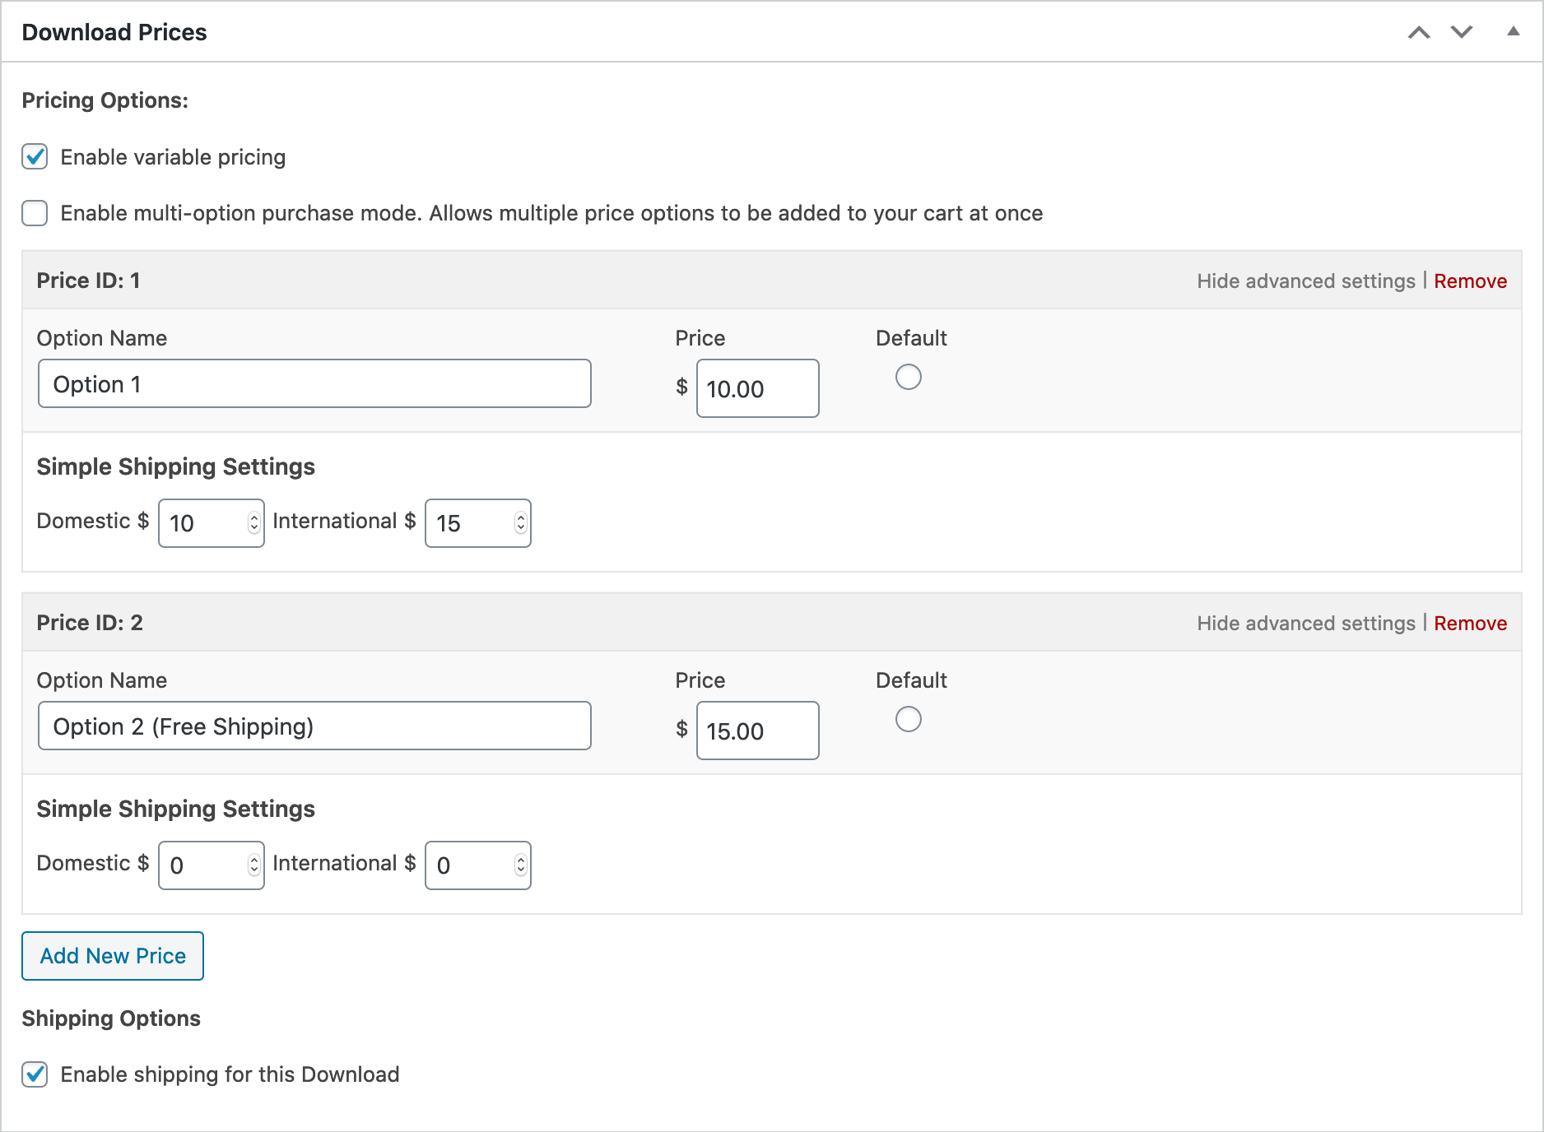Click the 10.00 price field

757,389
